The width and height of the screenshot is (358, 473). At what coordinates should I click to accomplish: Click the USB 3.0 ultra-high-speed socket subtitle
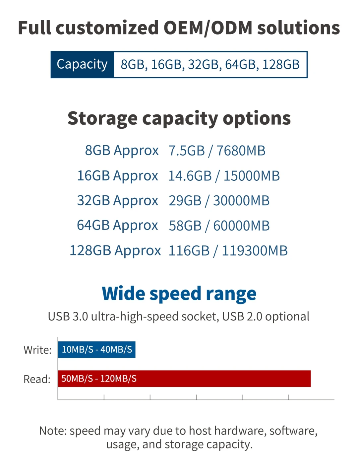point(179,317)
